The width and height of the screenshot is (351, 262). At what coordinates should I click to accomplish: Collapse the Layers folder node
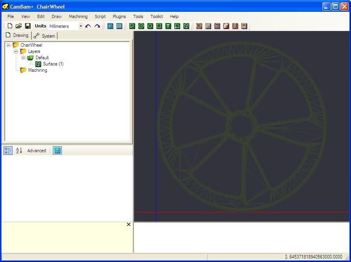pos(16,51)
